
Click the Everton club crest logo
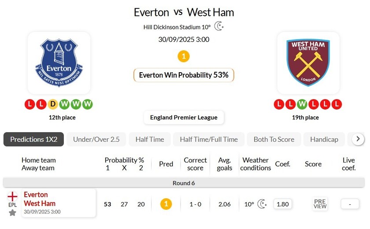coord(59,63)
